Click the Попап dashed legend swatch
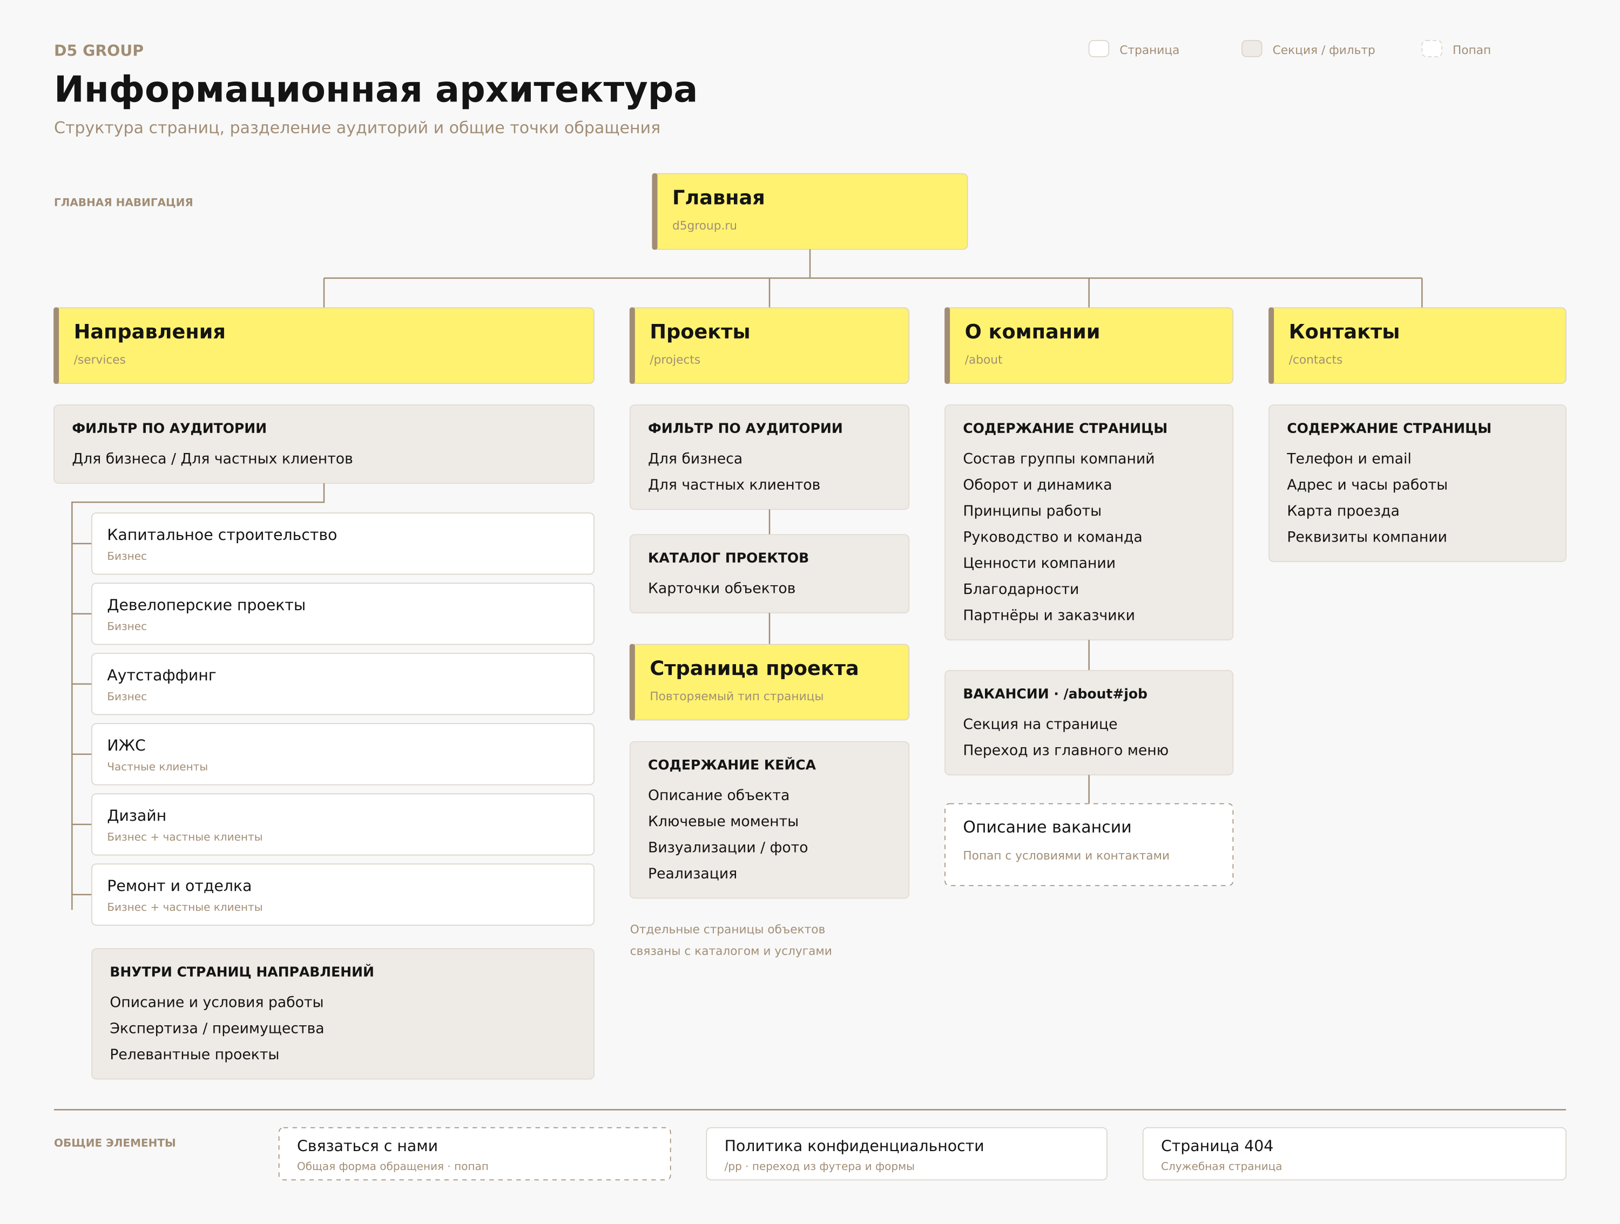This screenshot has width=1620, height=1224. pos(1432,49)
